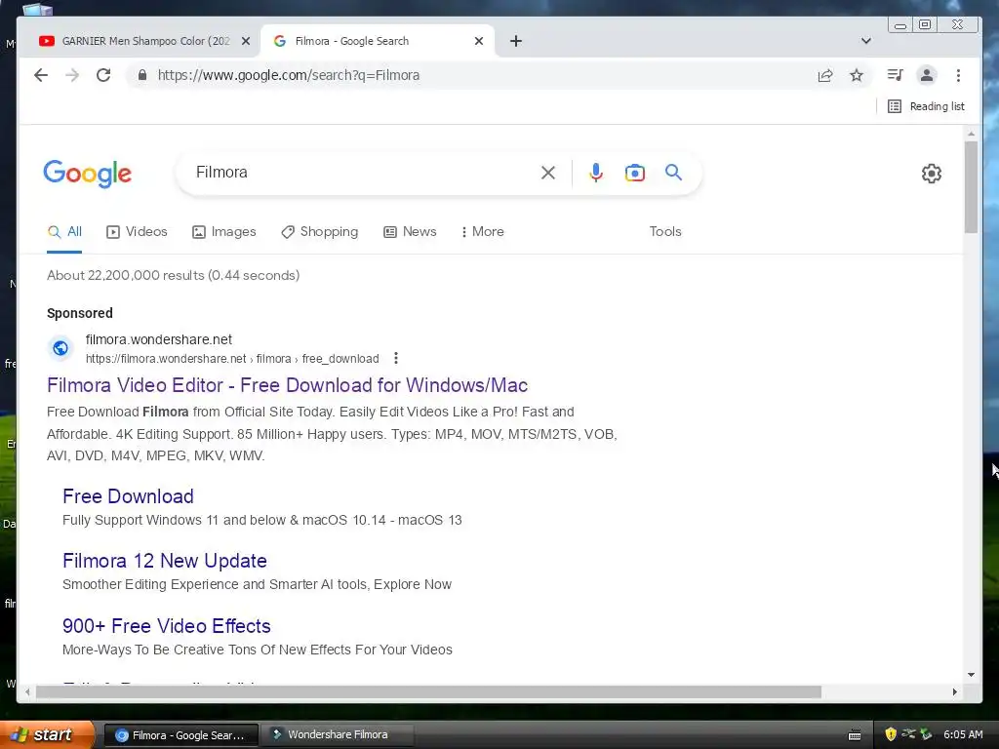
Task: Go back using the browser back arrow
Action: coord(41,75)
